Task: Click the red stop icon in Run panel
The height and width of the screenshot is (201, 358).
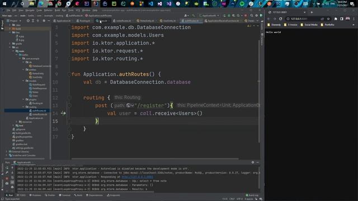Action: click(7, 179)
